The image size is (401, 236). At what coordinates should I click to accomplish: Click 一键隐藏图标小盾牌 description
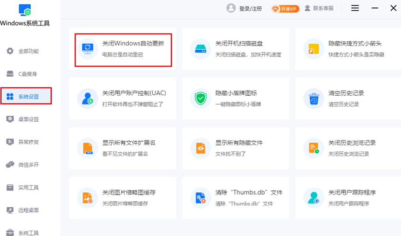(238, 104)
